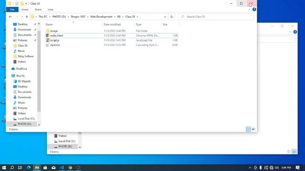
Task: Select Shagor 1857 in the breadcrumb path
Action: pos(78,17)
